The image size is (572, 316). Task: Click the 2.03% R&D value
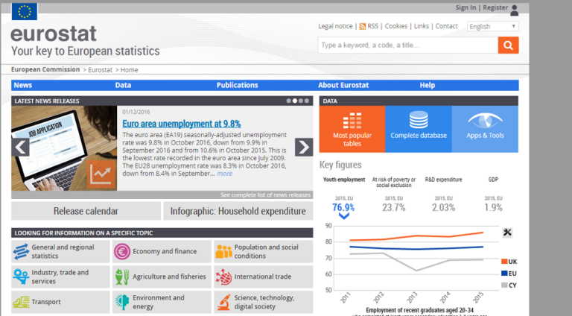[443, 208]
